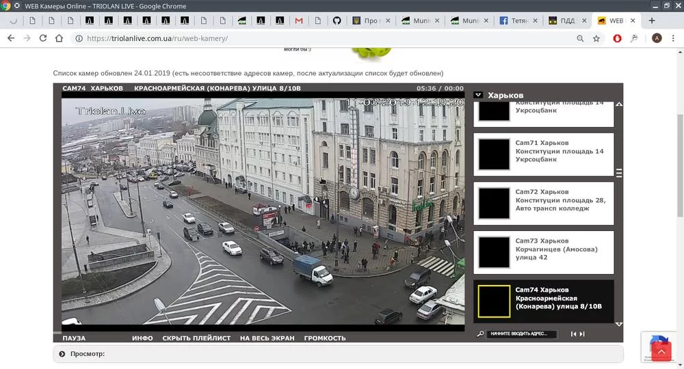The image size is (684, 369).
Task: Open the Gmail pinned tab
Action: pos(299,20)
